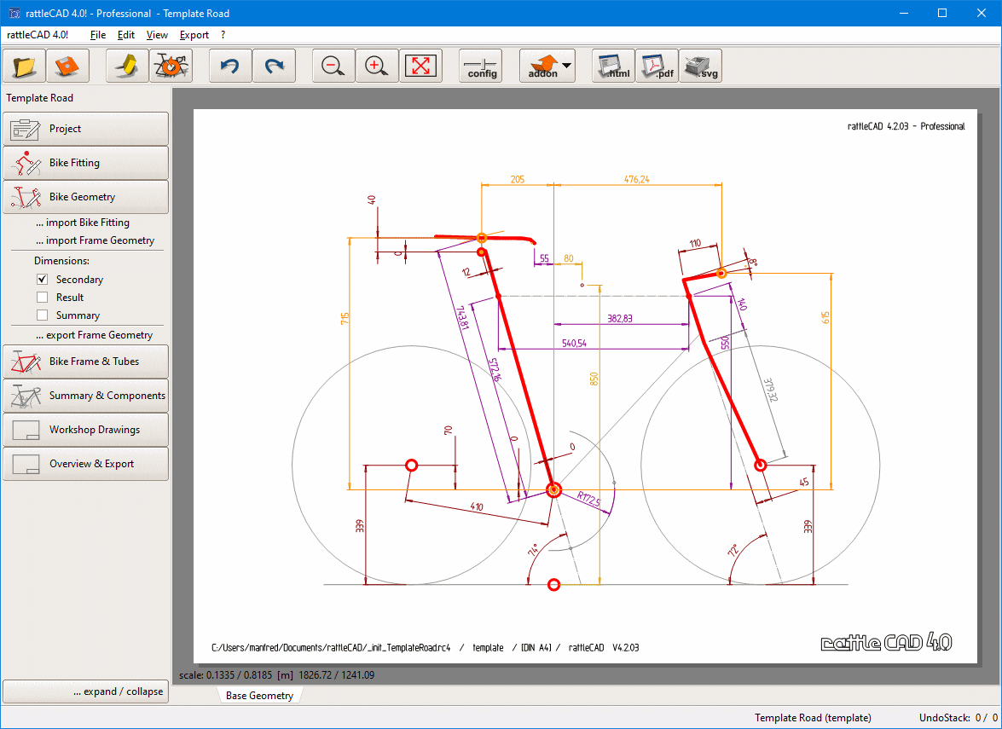Click the yellow eraser toolbar icon
Image resolution: width=1002 pixels, height=729 pixels.
[x=127, y=65]
